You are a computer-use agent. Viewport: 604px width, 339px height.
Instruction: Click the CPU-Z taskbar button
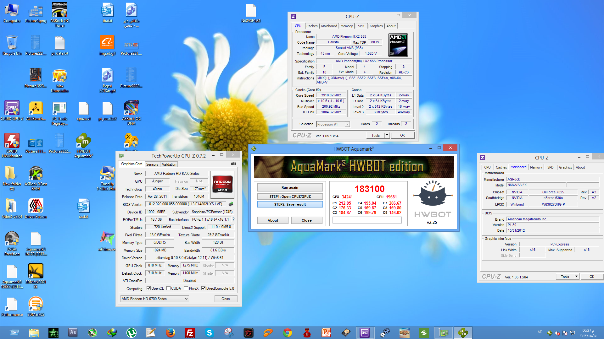point(365,333)
